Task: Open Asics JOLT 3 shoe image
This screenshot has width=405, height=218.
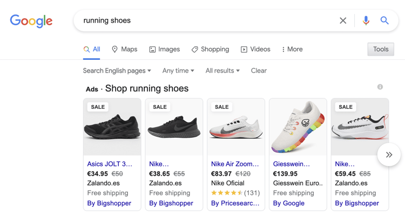Action: [x=112, y=127]
